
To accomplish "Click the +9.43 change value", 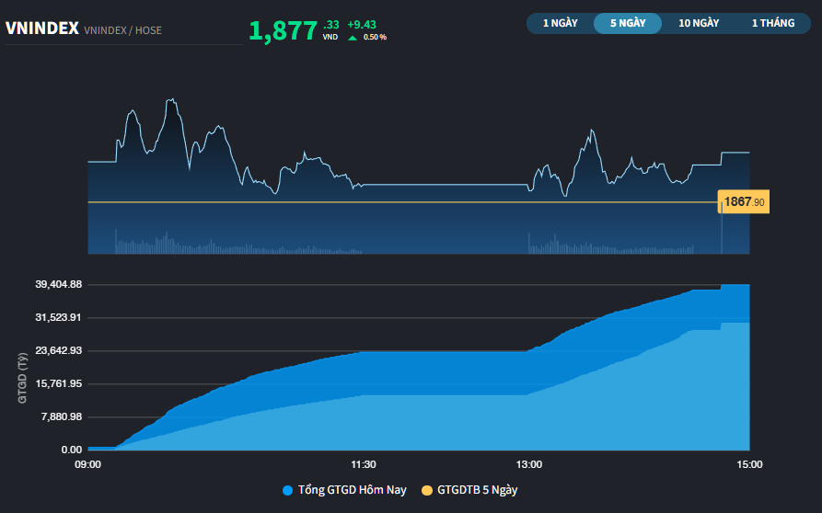I will click(x=362, y=24).
